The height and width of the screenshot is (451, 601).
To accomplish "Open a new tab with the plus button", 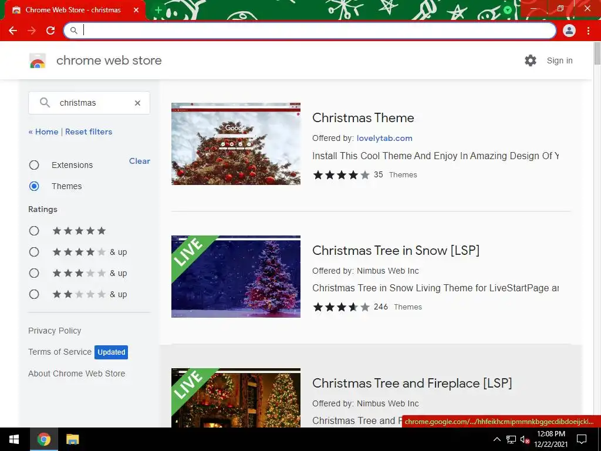I will click(x=158, y=11).
